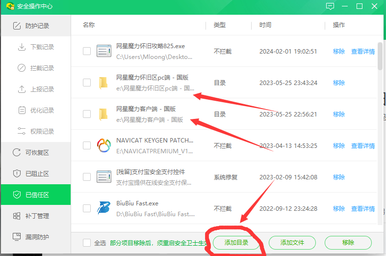Click the 添加目录 button
This screenshot has width=386, height=256.
(236, 243)
